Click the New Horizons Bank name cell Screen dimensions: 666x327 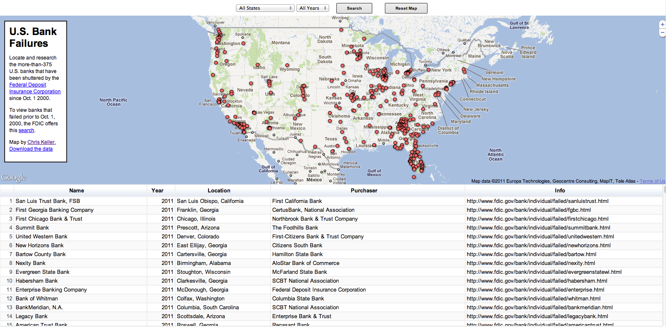tap(40, 246)
